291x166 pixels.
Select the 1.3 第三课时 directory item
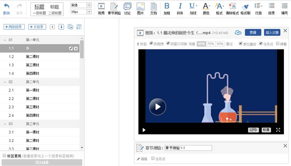click(x=32, y=65)
